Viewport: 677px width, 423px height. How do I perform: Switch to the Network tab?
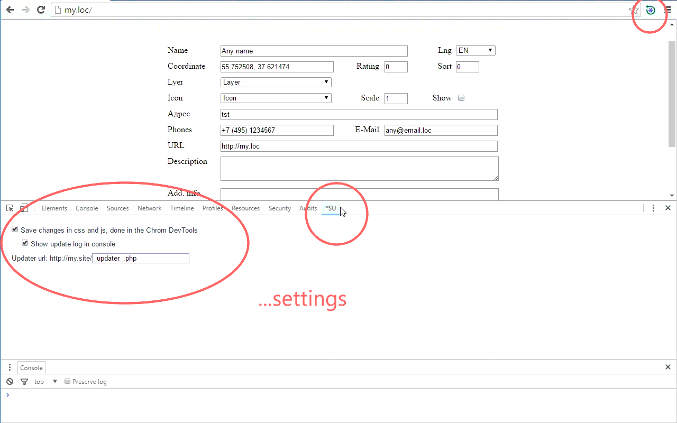[149, 208]
